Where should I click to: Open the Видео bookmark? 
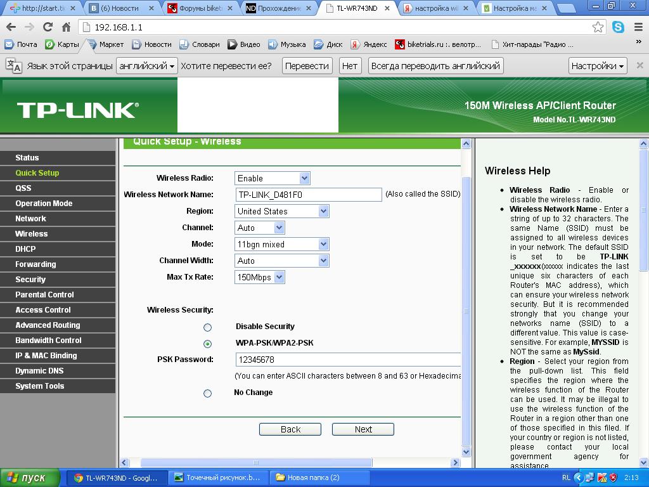tap(244, 44)
